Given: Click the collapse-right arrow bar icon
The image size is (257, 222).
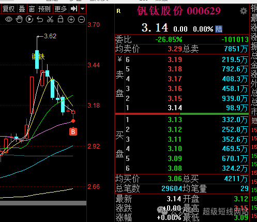Looking at the screenshot, I should 74,9.
